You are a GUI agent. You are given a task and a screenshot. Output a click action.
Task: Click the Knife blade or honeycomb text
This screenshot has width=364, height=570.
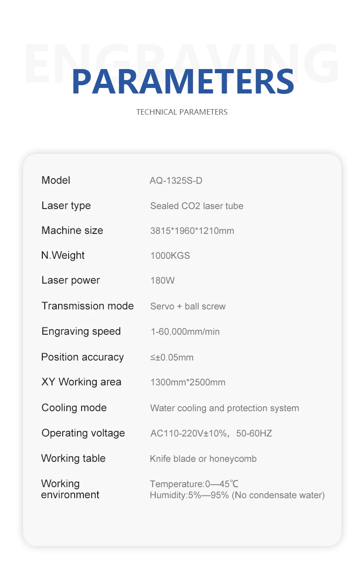coord(203,459)
